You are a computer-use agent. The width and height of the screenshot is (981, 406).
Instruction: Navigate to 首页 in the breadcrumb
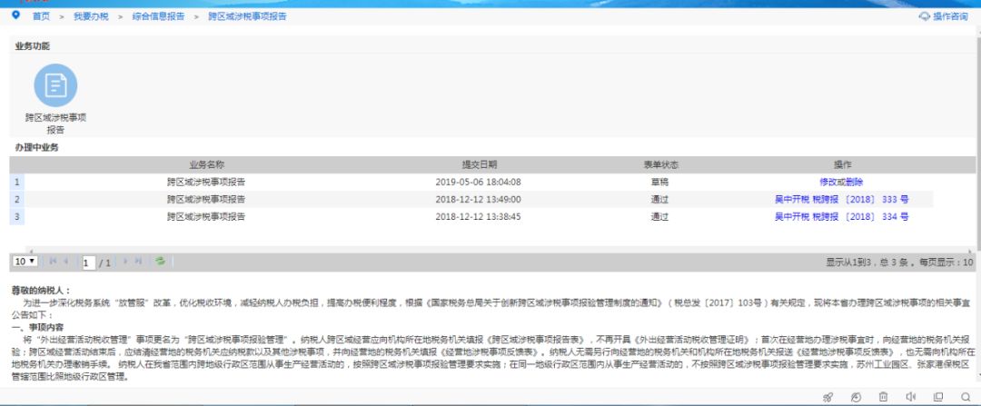click(42, 16)
